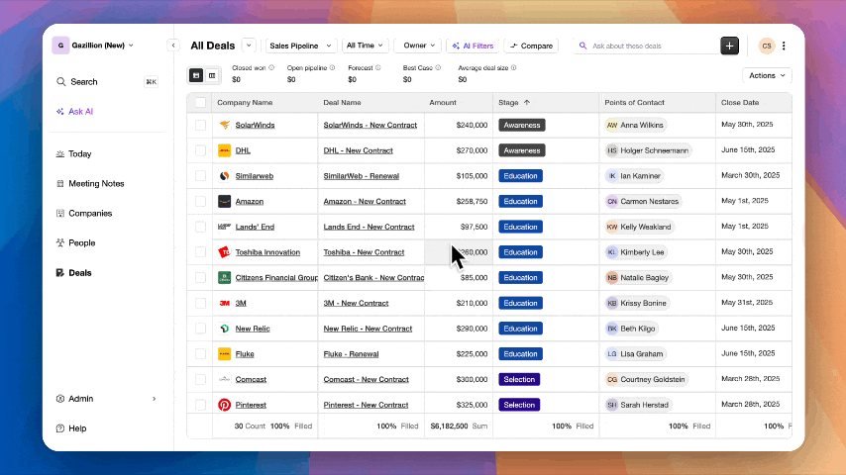Check the Amazon row checkbox
Image resolution: width=846 pixels, height=475 pixels.
pos(200,201)
